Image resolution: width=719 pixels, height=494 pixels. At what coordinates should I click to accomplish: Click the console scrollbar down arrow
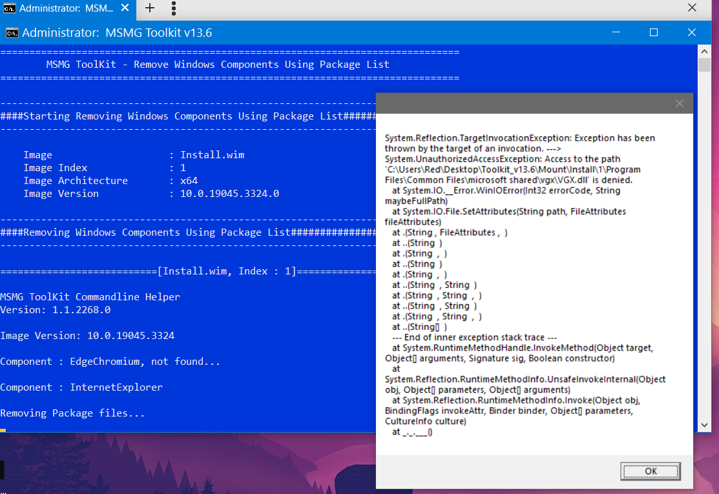click(x=704, y=426)
